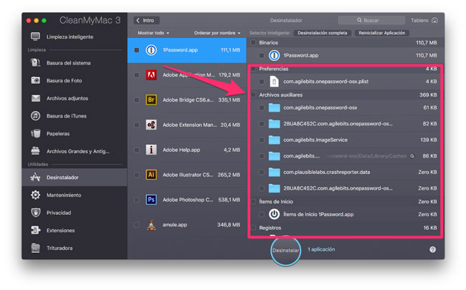Click the Buscar search field
Image resolution: width=466 pixels, height=290 pixels.
pyautogui.click(x=371, y=20)
